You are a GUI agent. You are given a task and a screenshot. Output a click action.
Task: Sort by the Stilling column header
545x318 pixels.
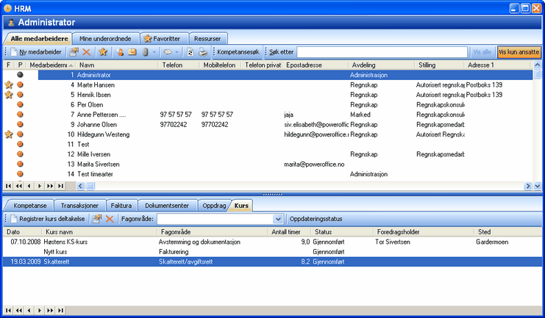439,65
